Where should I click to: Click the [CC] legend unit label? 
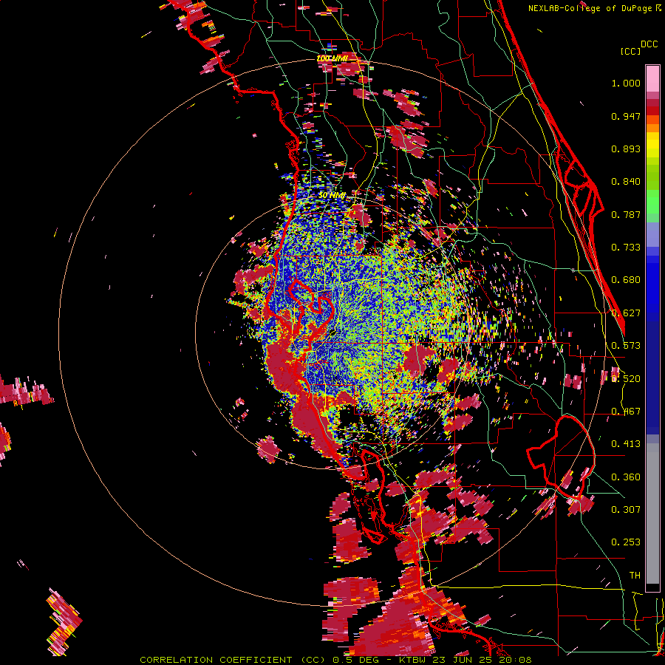630,51
